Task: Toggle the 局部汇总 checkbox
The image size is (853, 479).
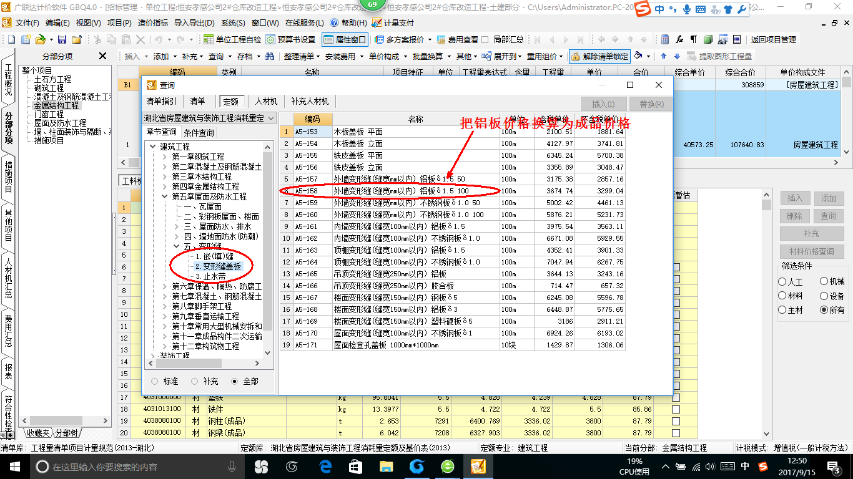Action: [485, 39]
